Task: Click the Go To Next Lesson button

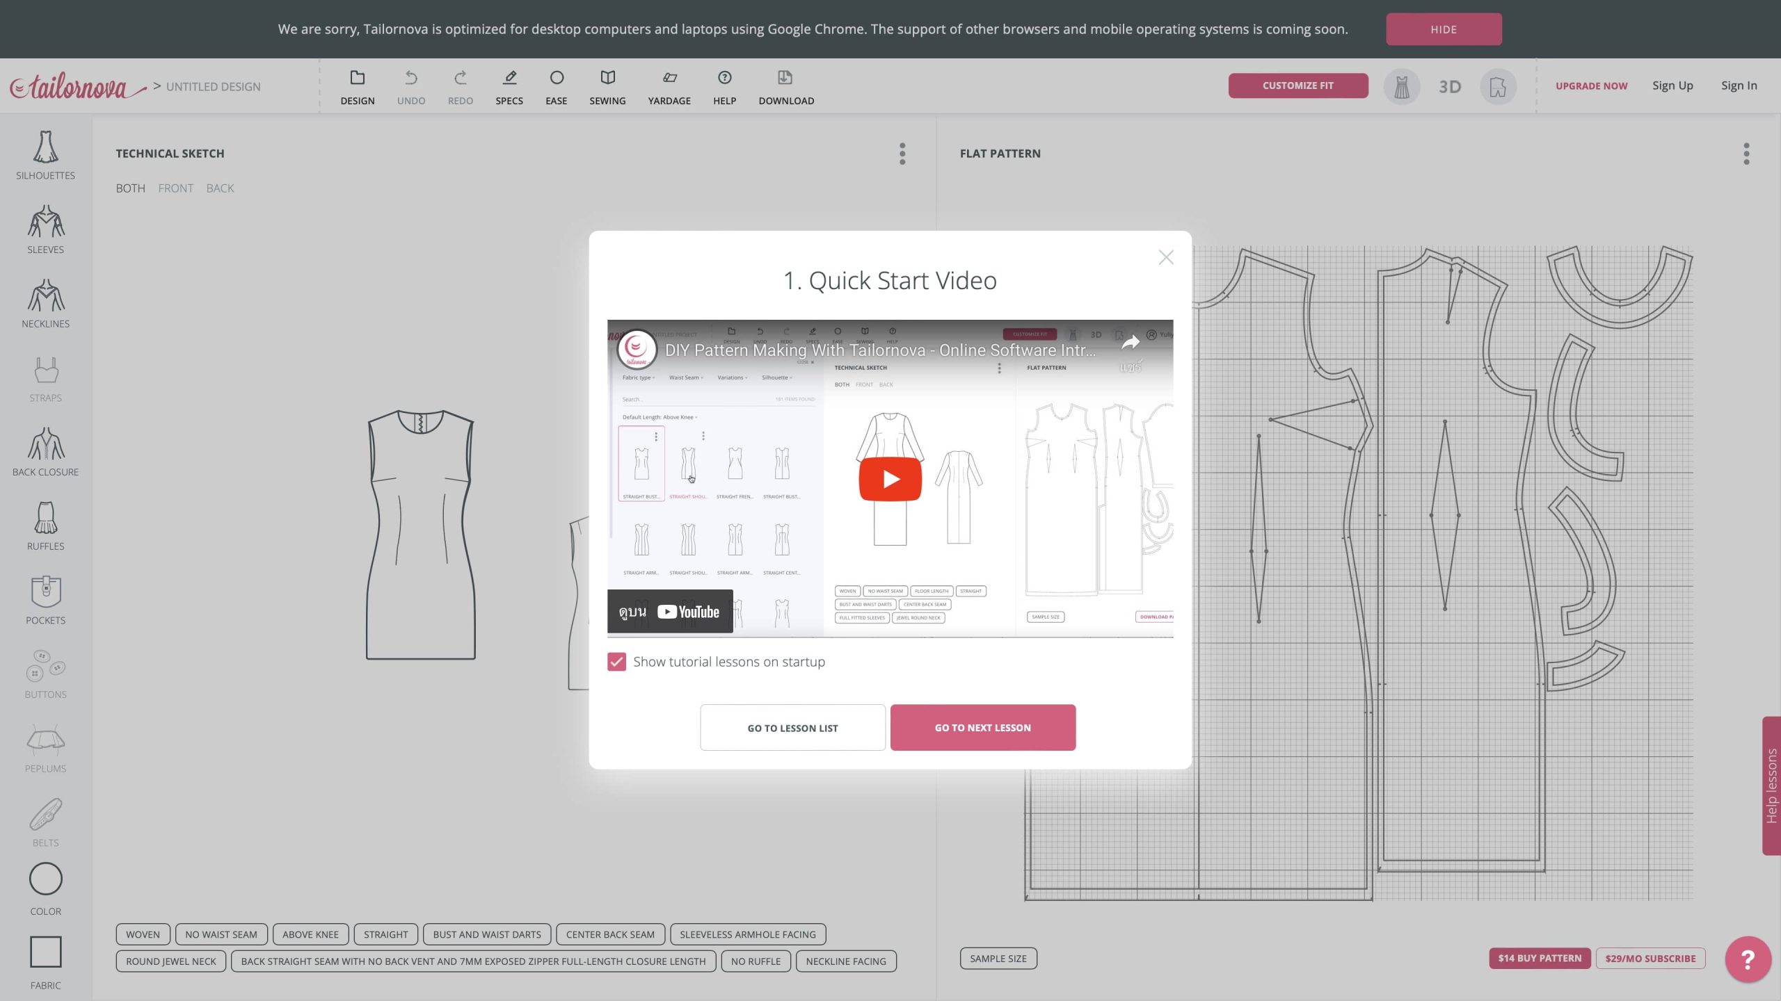Action: tap(982, 727)
